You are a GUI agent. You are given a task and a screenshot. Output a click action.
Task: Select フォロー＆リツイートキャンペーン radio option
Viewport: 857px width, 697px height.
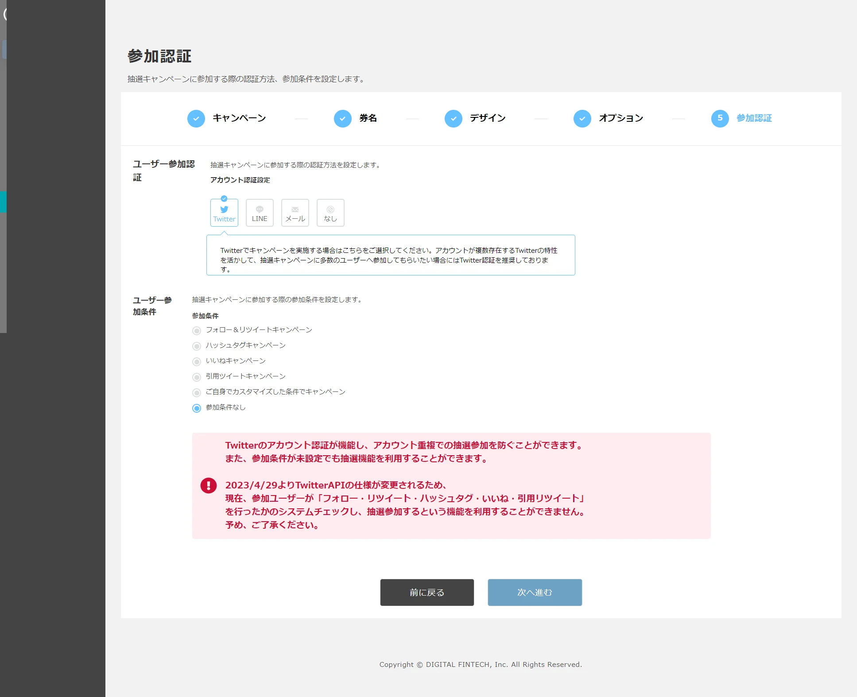click(197, 331)
